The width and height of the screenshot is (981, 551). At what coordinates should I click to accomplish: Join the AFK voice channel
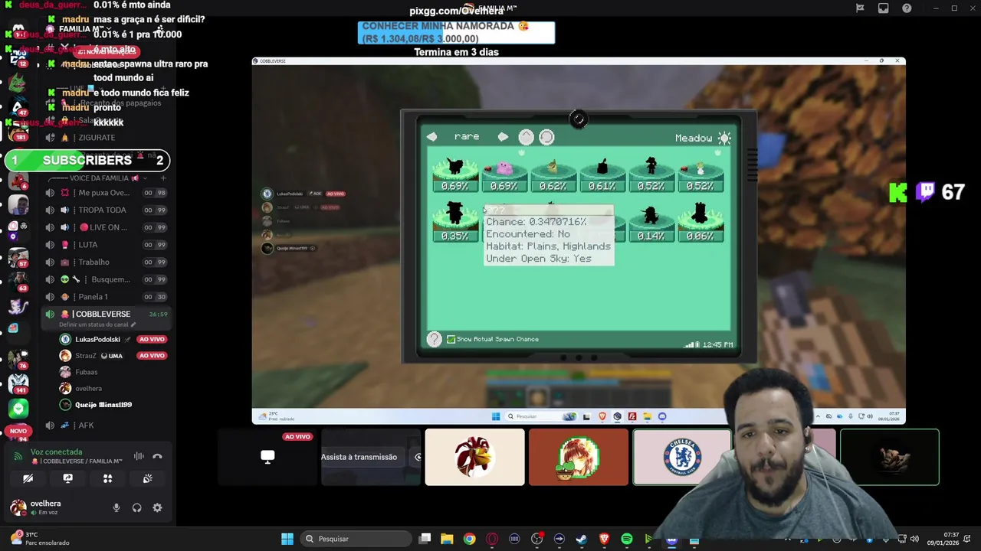point(107,425)
